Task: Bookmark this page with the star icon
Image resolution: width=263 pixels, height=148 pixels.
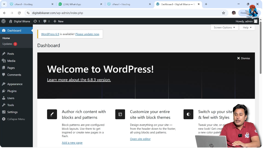Action: (223, 13)
